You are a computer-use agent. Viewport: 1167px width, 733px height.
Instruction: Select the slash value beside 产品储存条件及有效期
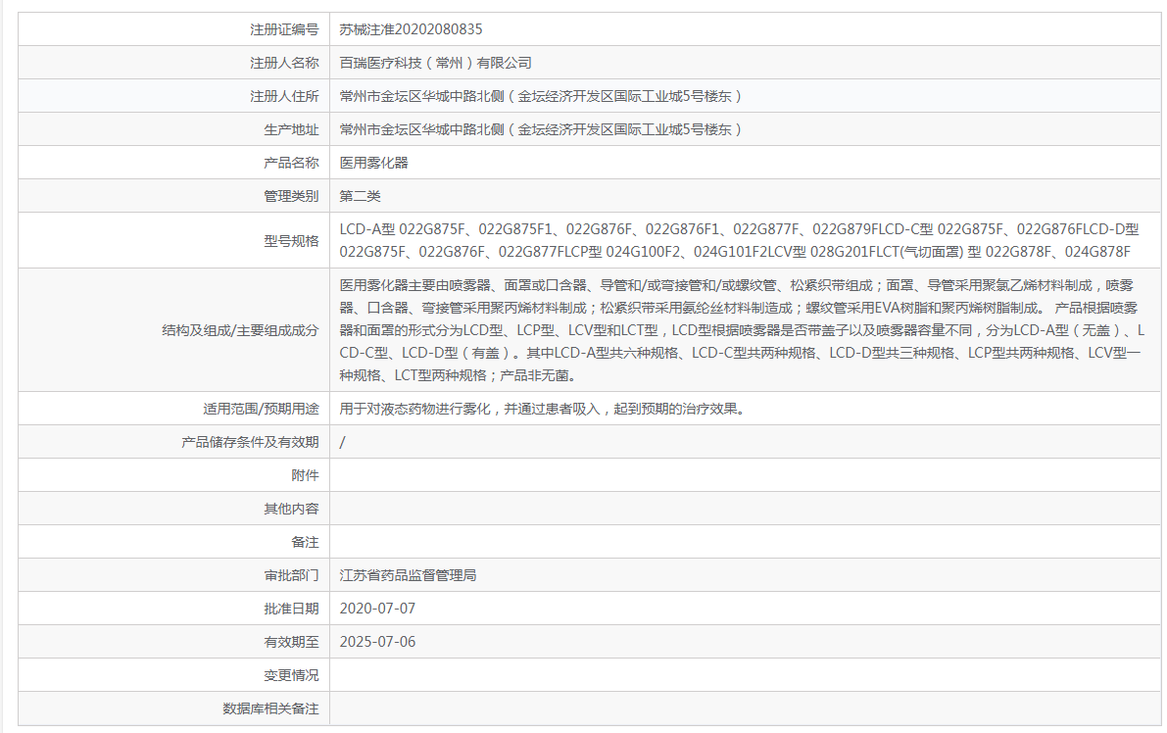coord(342,442)
